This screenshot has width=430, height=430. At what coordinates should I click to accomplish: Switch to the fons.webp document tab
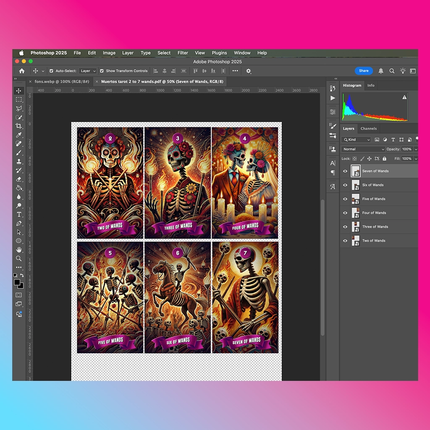62,81
